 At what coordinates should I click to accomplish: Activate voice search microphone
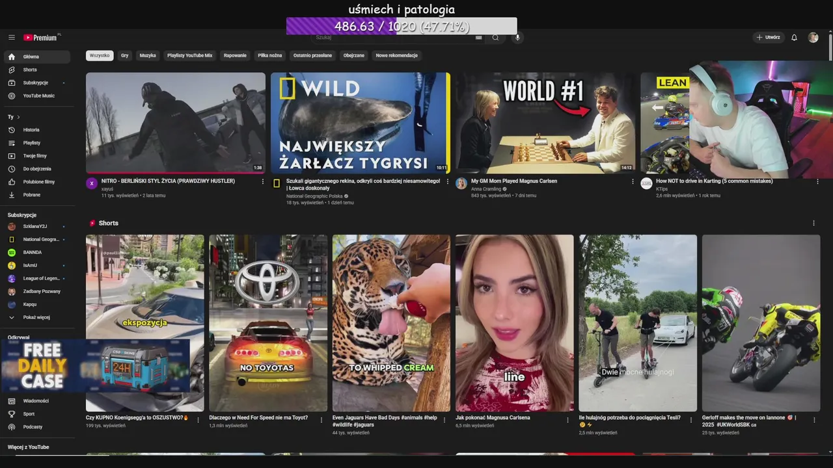pos(517,38)
